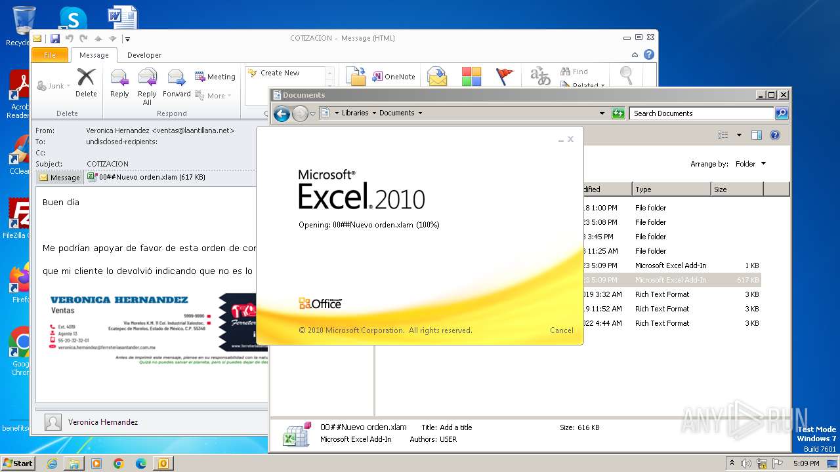
Task: Click Documents in the address breadcrumb
Action: 397,113
